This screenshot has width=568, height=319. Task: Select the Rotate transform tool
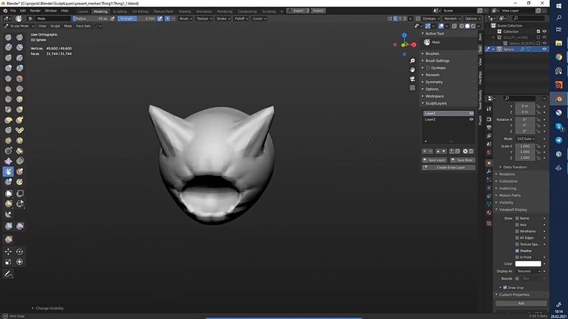click(x=20, y=251)
